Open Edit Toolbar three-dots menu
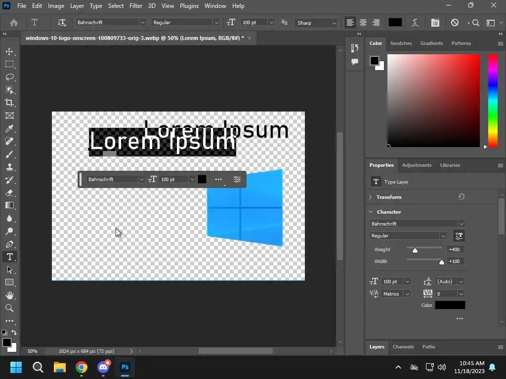The image size is (506, 379). tap(9, 321)
